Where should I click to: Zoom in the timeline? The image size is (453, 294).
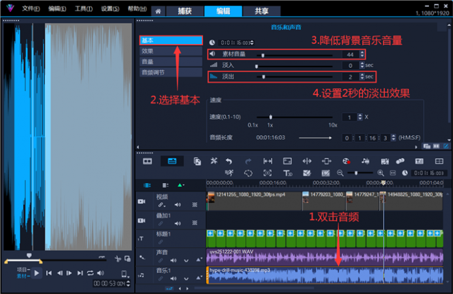pos(381,173)
